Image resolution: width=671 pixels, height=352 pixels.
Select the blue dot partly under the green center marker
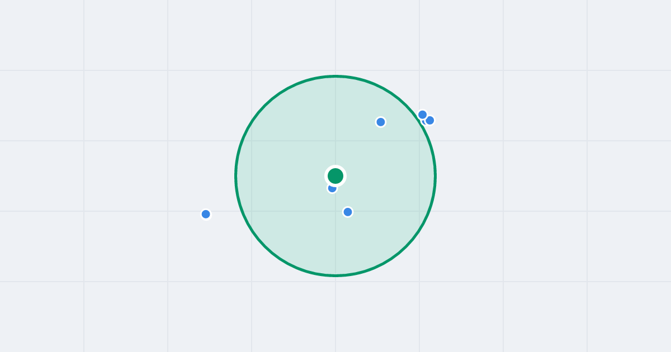[x=332, y=188]
